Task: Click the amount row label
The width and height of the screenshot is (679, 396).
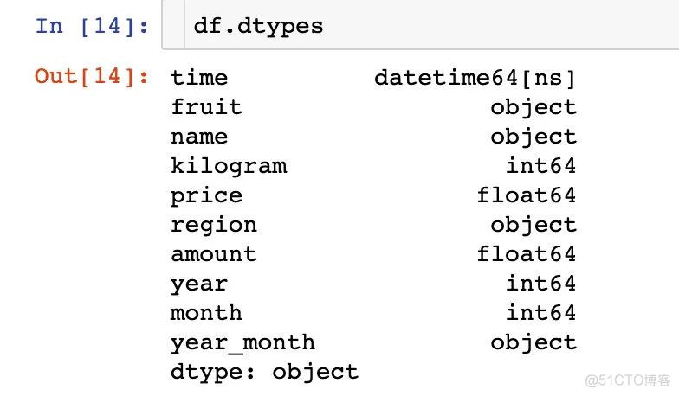Action: (x=214, y=254)
